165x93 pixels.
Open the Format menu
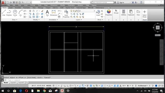(32, 5)
